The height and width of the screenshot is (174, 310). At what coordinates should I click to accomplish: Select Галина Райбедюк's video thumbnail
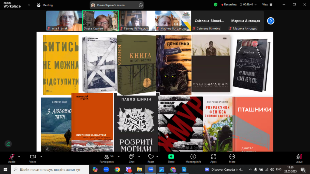coord(137,21)
